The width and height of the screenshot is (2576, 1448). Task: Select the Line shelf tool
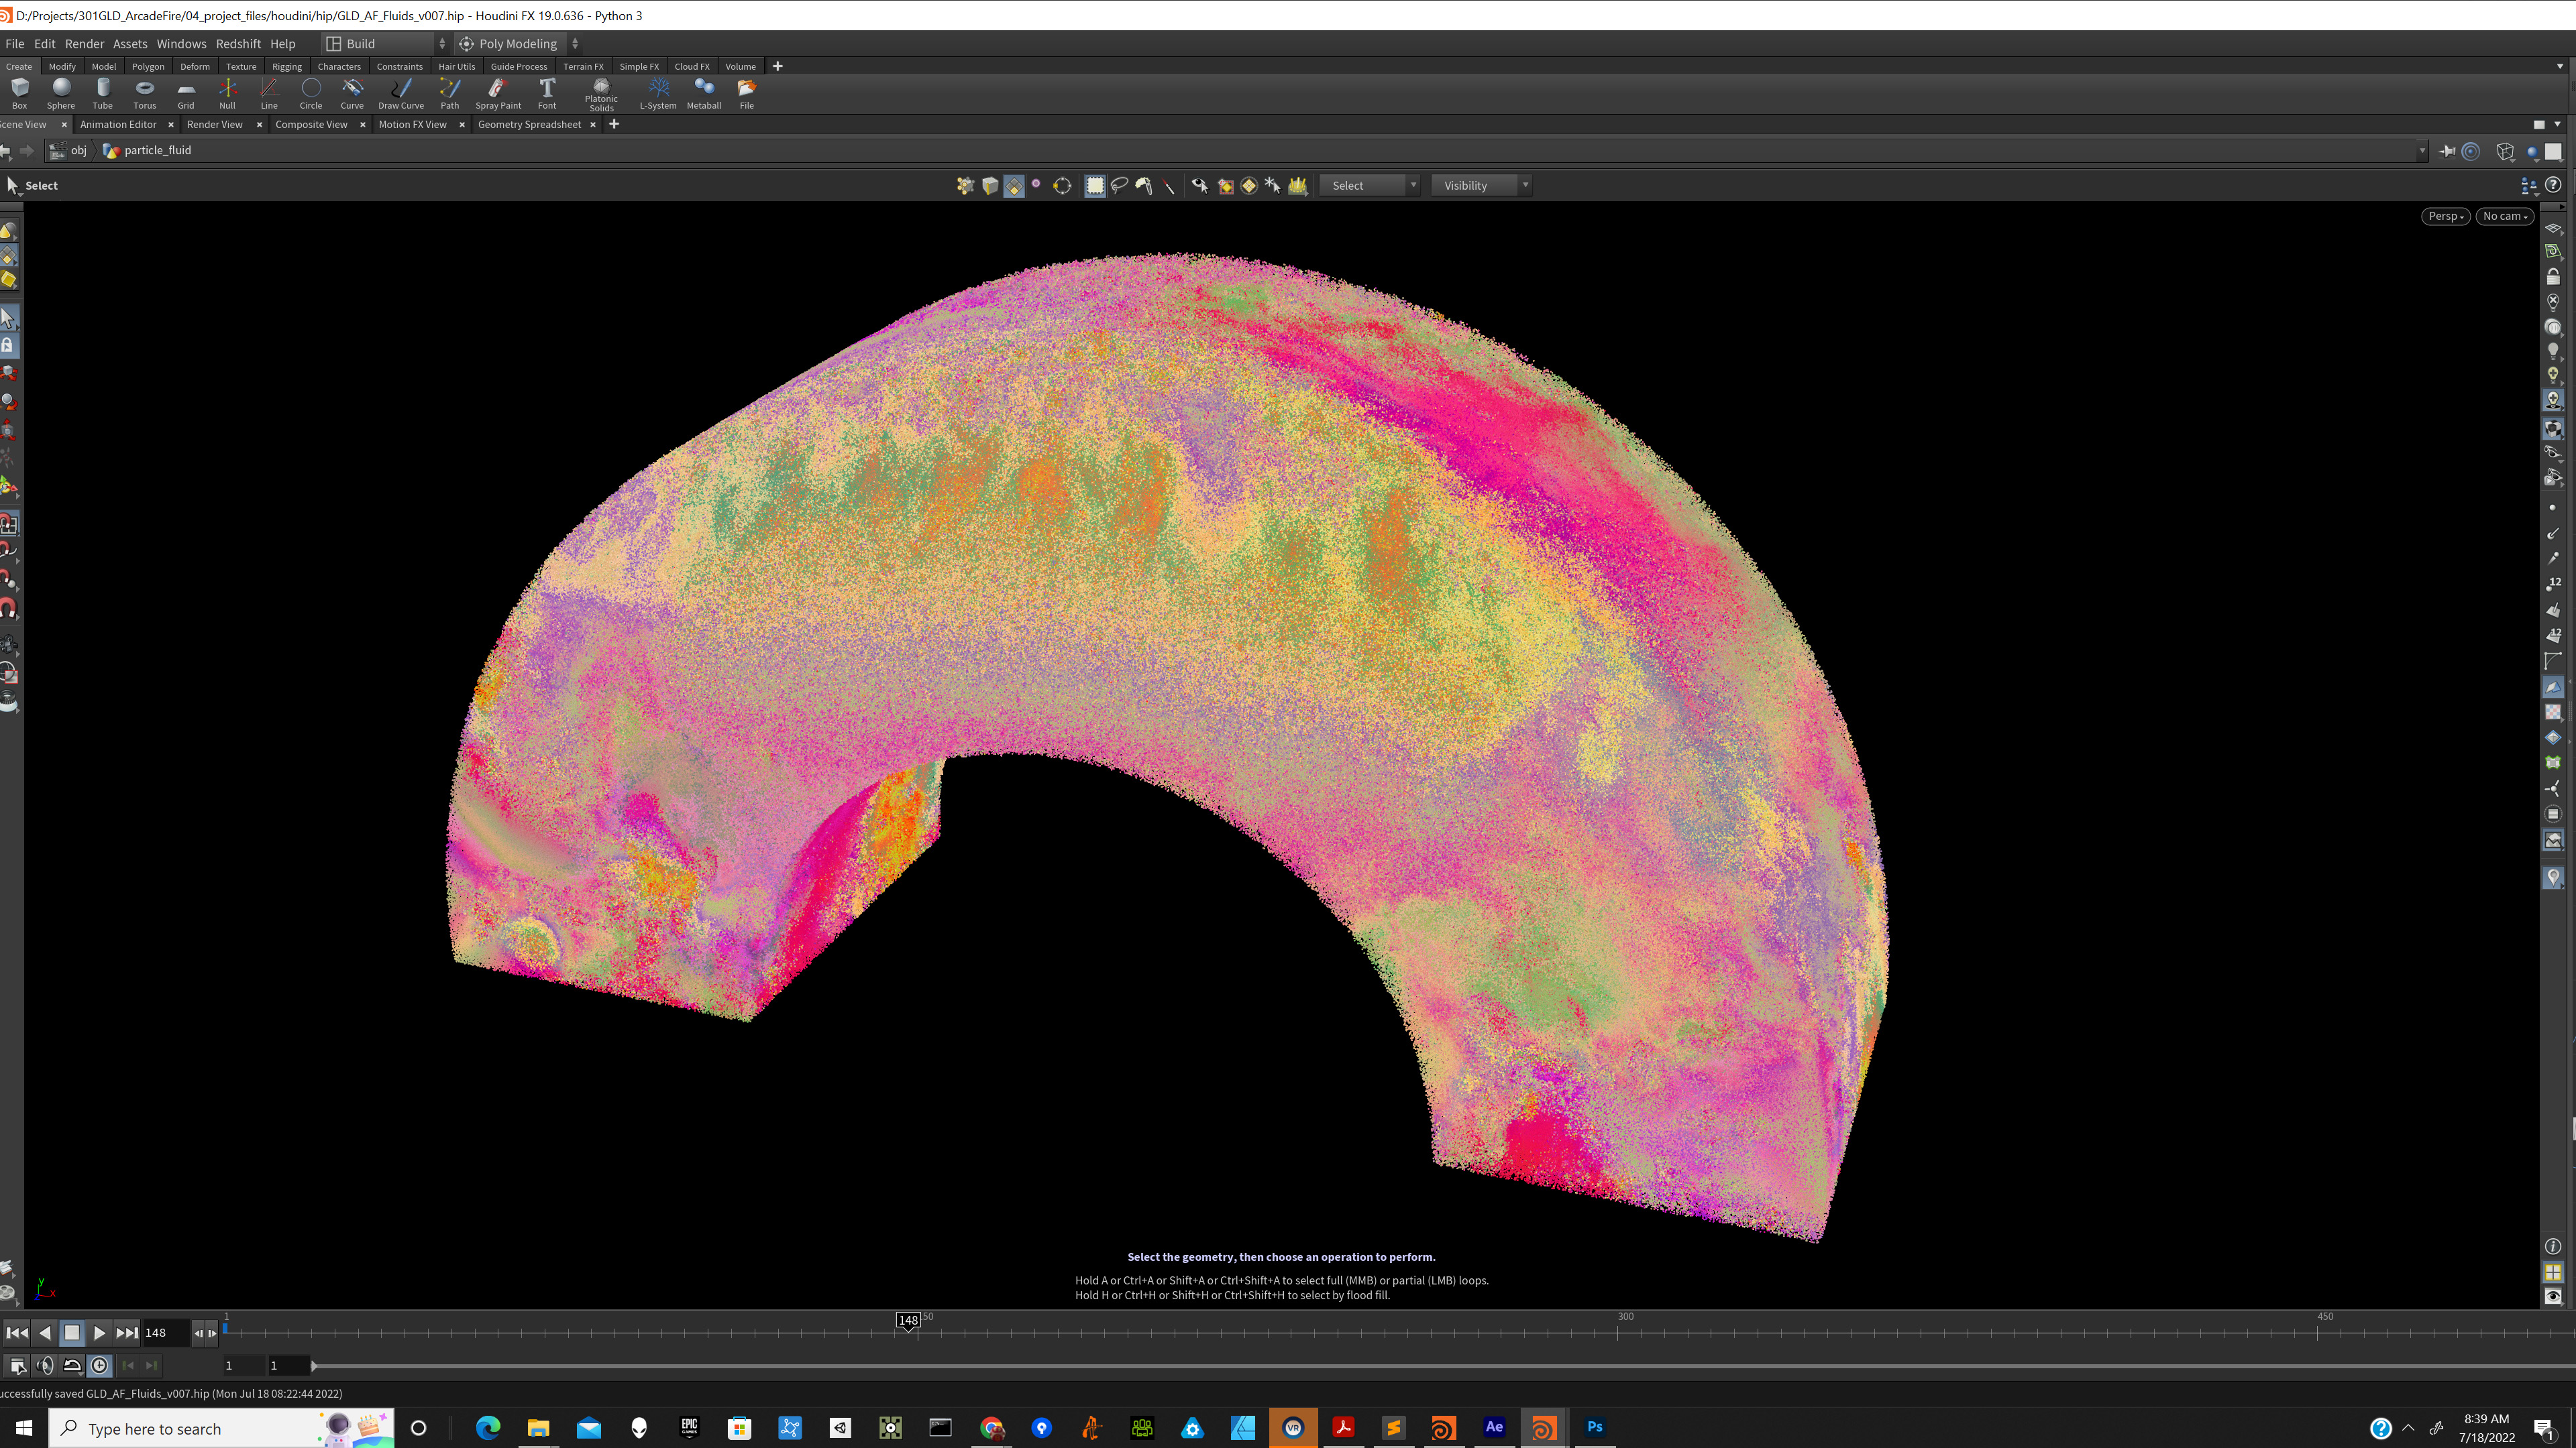pos(269,93)
